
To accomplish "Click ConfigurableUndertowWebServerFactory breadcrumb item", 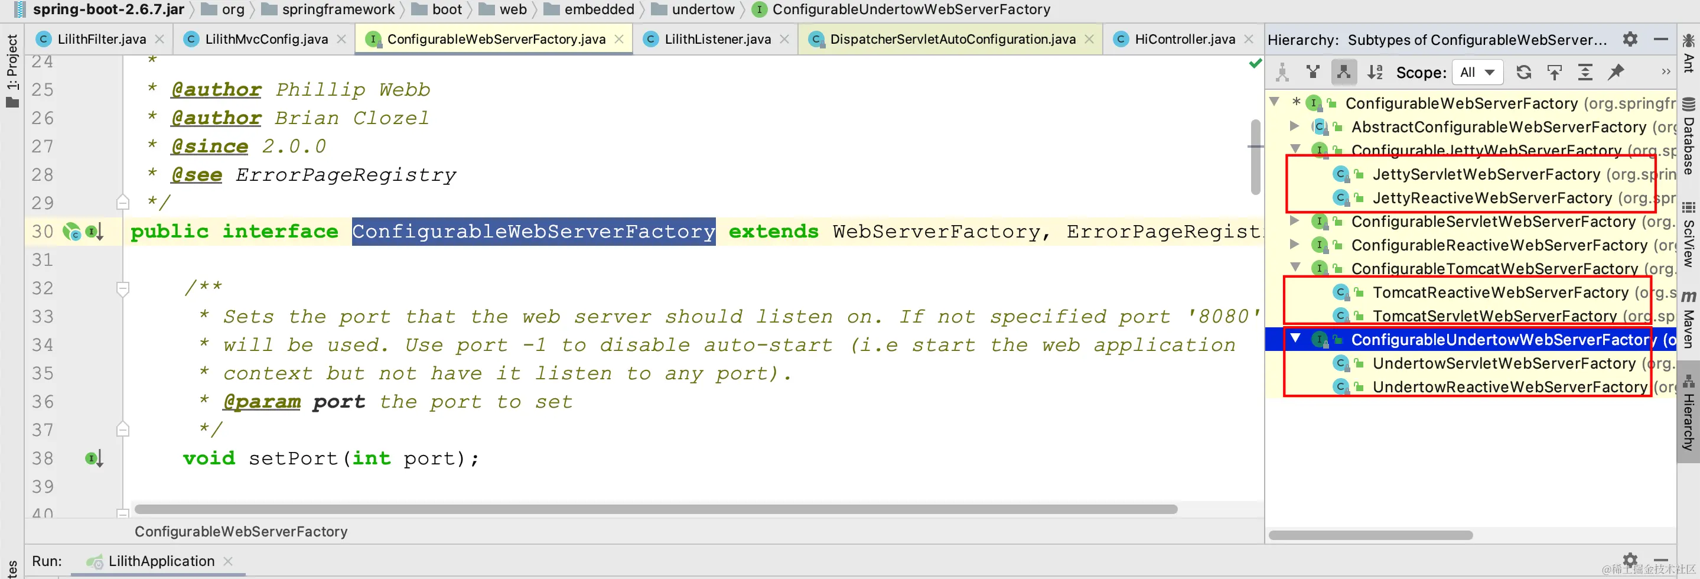I will 901,9.
